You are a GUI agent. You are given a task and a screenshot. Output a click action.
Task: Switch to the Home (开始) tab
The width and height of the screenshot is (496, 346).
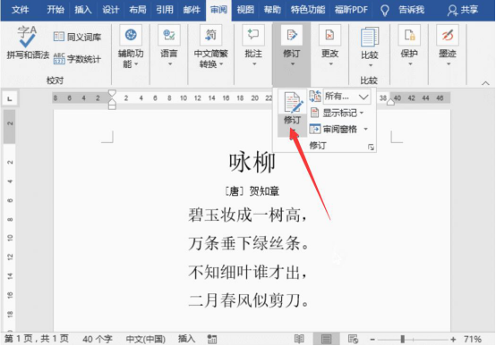pyautogui.click(x=56, y=10)
